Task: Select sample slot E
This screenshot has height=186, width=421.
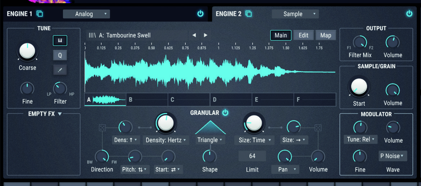Action: pyautogui.click(x=273, y=100)
